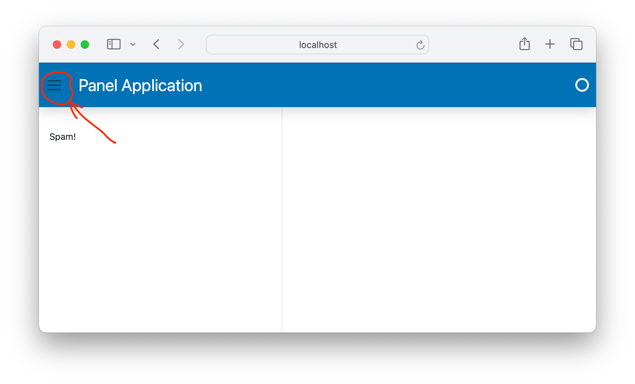Minimize the window with yellow button
This screenshot has width=635, height=384.
tap(71, 44)
